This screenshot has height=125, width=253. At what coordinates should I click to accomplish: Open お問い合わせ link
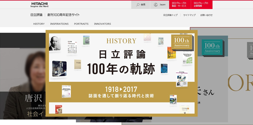pyautogui.click(x=206, y=15)
